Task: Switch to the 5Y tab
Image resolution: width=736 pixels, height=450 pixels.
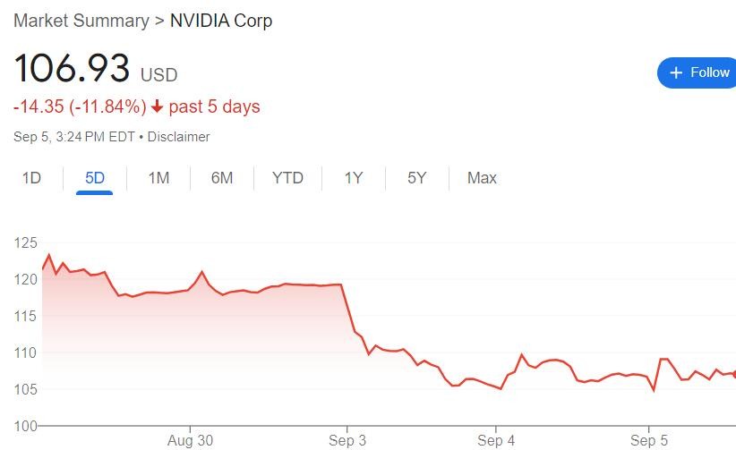Action: (417, 178)
